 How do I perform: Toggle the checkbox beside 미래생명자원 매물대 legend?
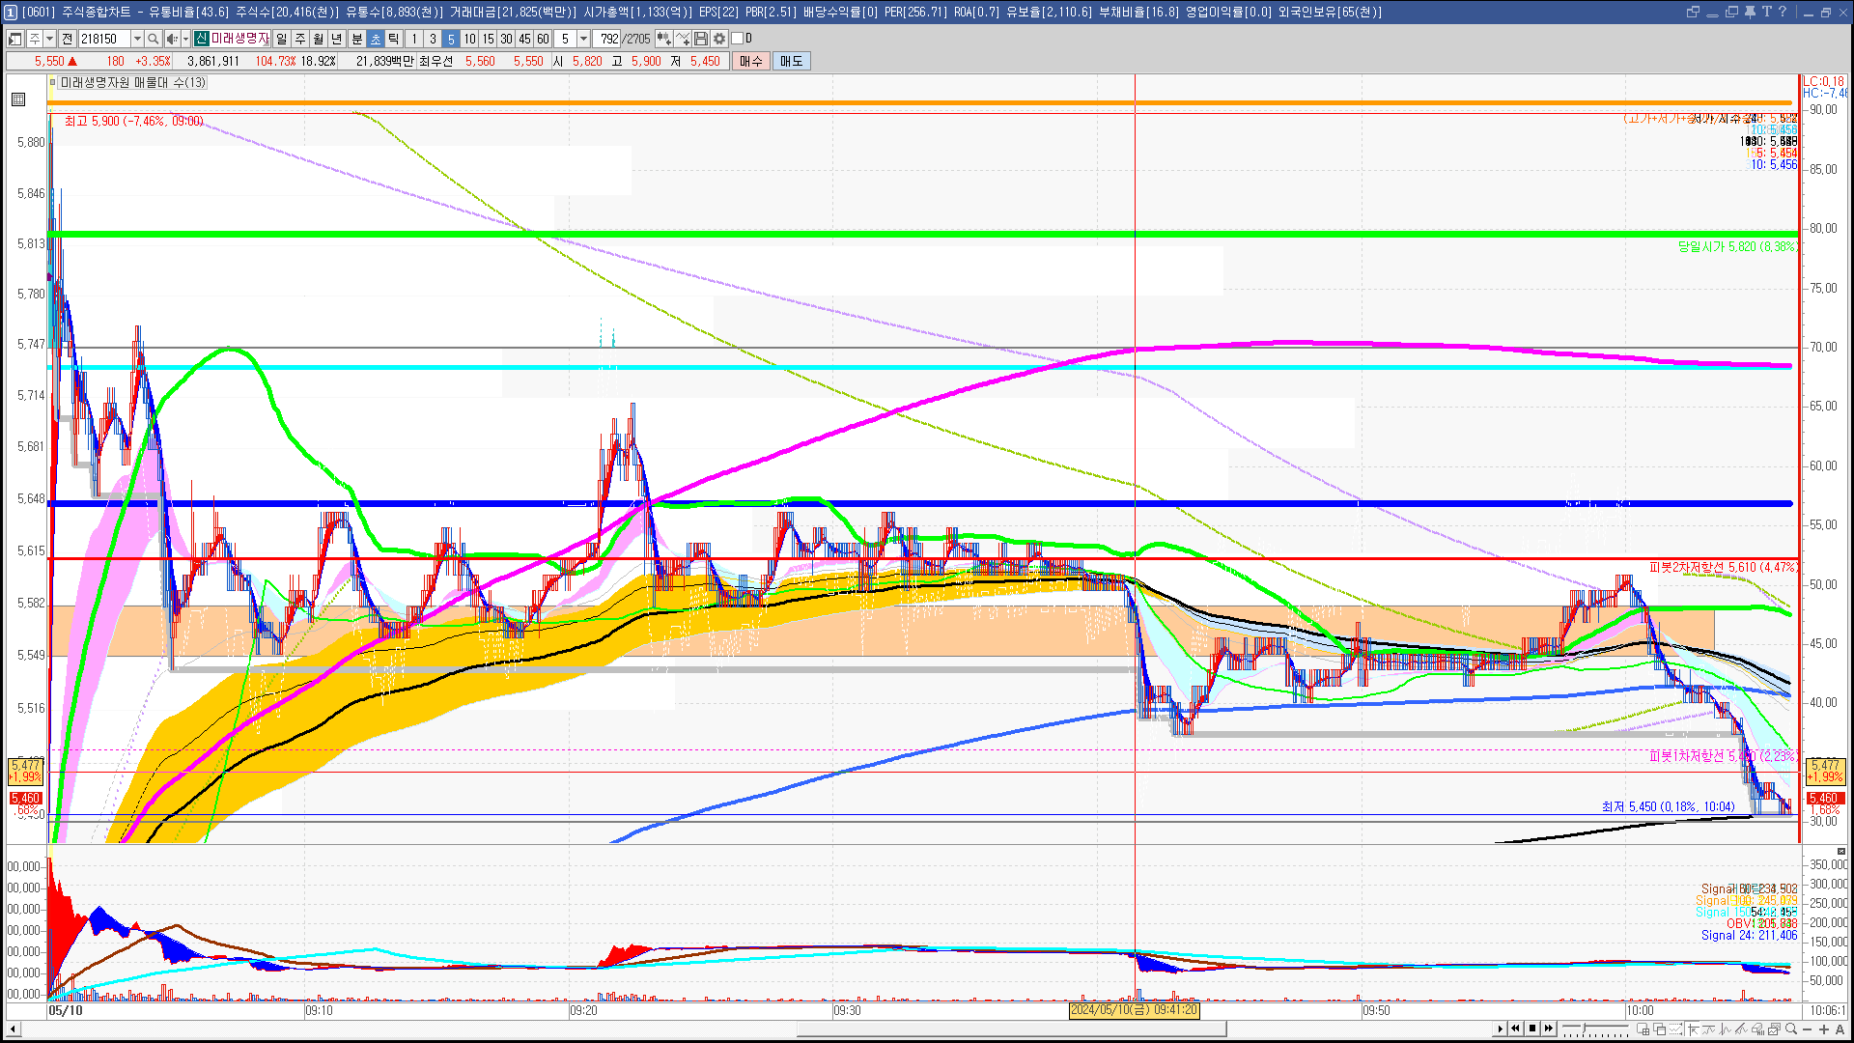click(x=54, y=83)
